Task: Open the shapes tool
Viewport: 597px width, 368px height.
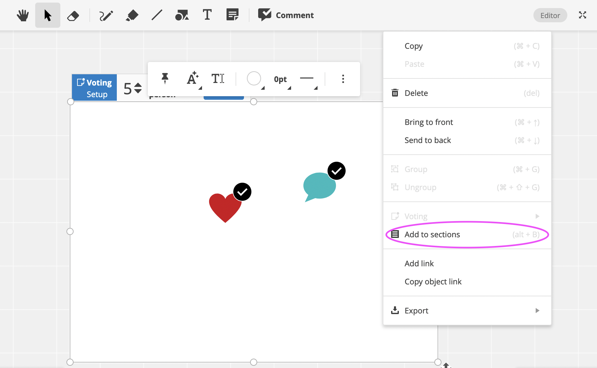Action: tap(182, 15)
